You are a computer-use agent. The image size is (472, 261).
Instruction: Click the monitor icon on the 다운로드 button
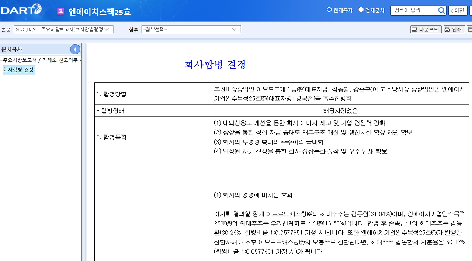[415, 29]
